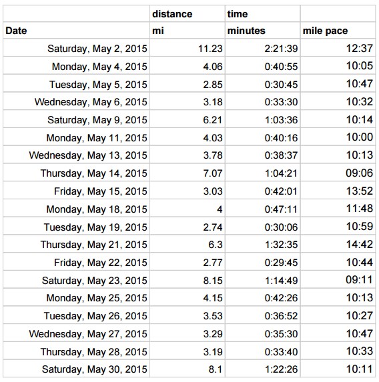Click the 09:06 mile pace cell
Viewport: 379px width, 382px height.
point(338,173)
